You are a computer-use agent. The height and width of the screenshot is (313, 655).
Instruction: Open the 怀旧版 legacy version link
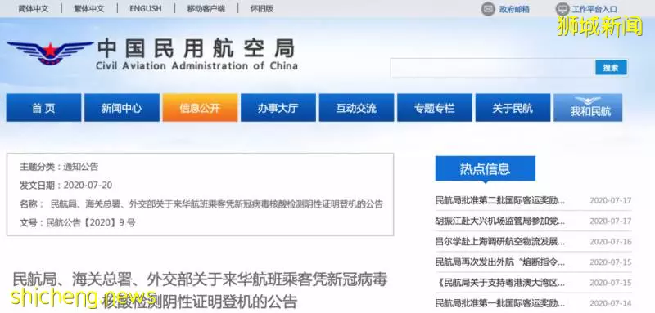point(262,9)
